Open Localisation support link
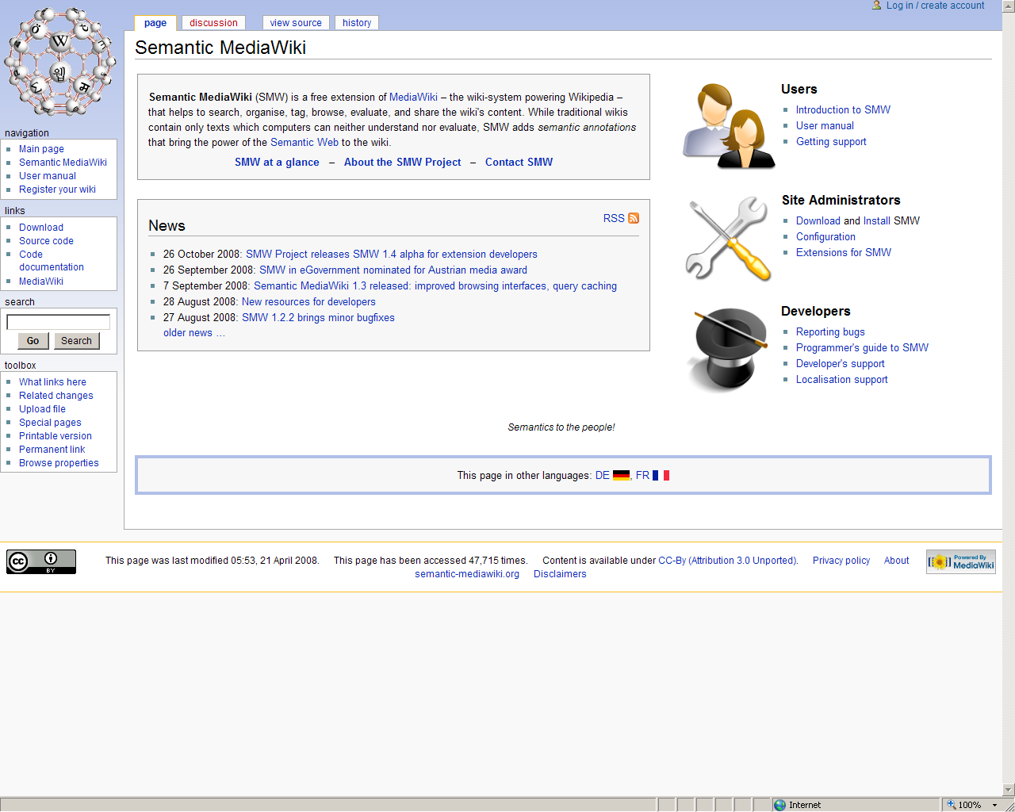This screenshot has width=1015, height=812. [842, 380]
